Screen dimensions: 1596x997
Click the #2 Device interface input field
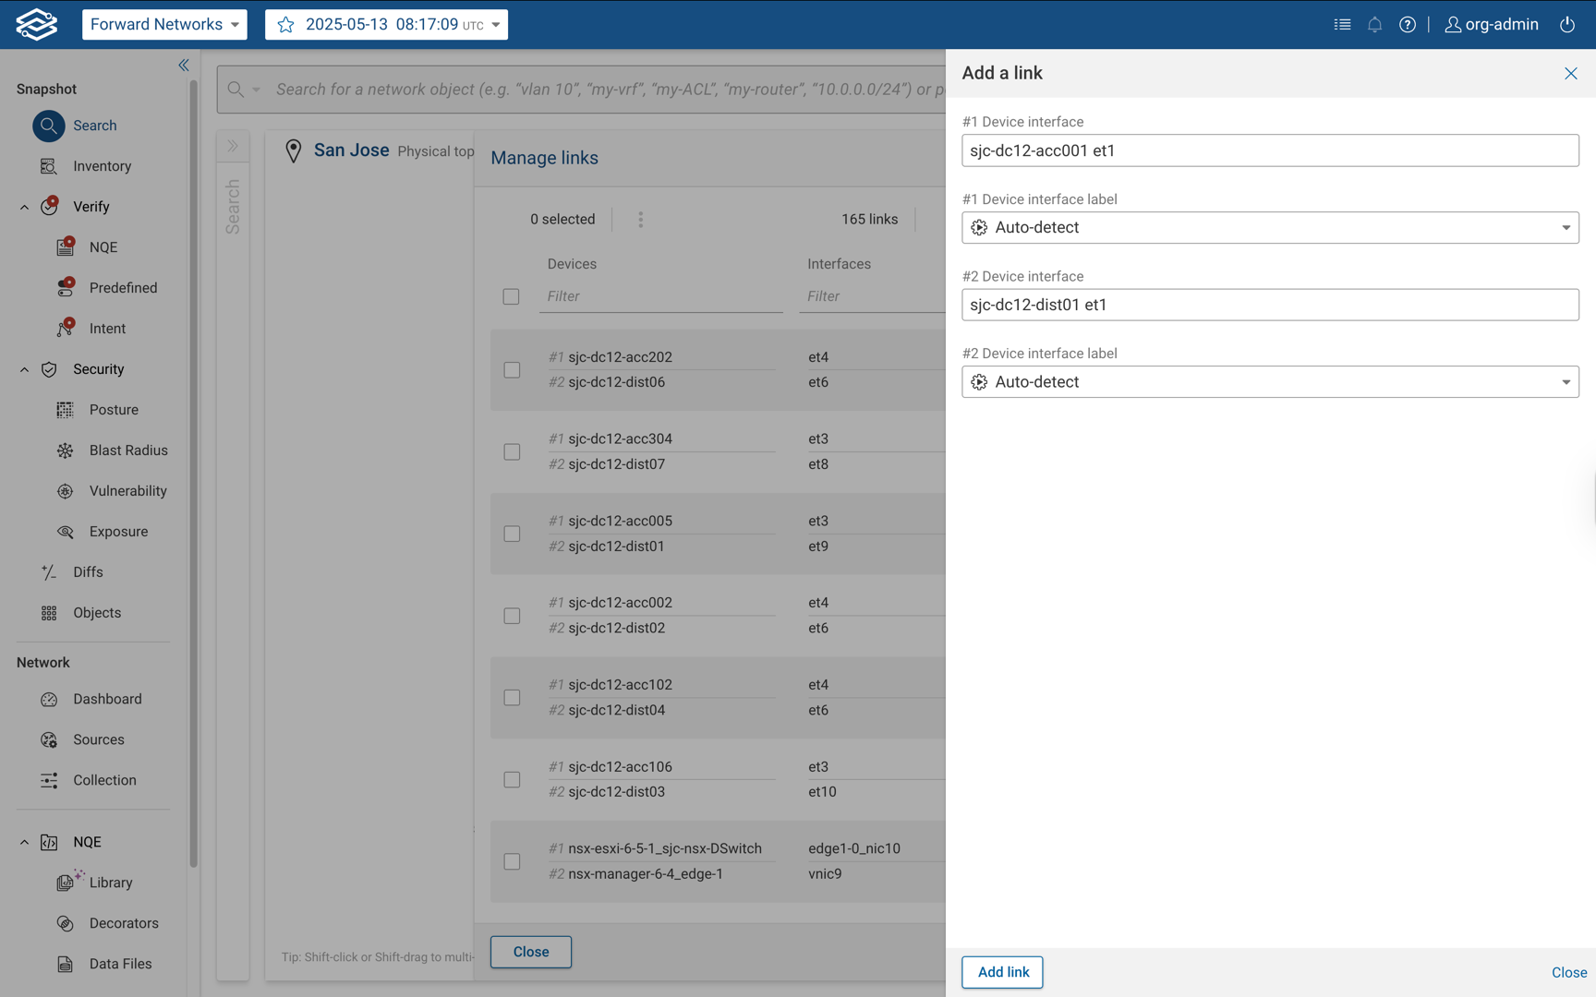(x=1269, y=305)
